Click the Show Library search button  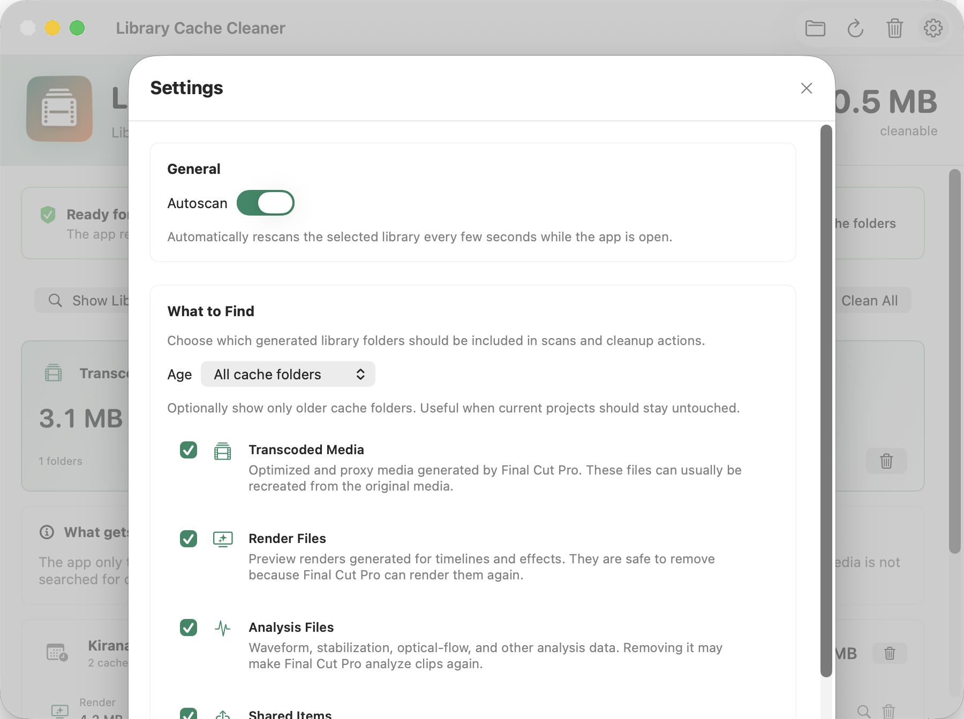[81, 301]
